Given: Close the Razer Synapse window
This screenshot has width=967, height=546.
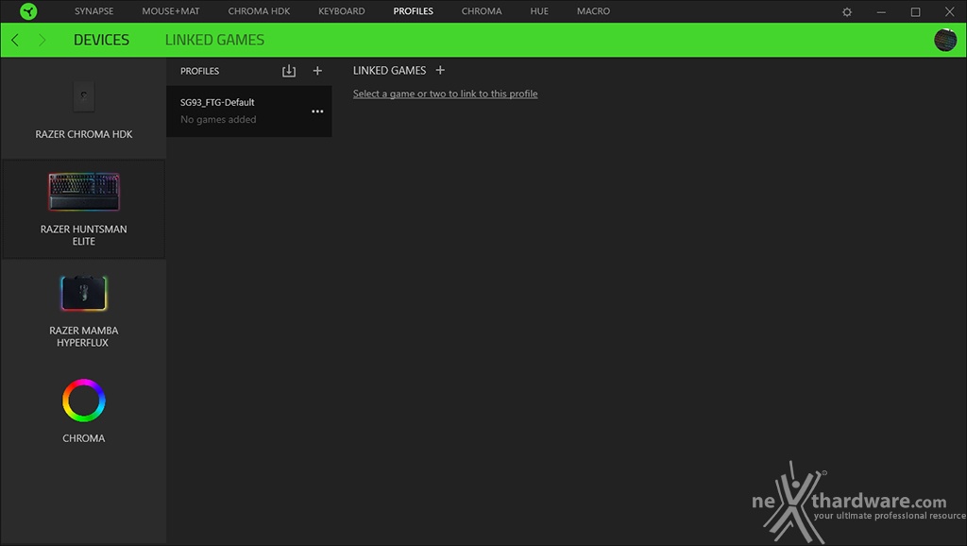Looking at the screenshot, I should 950,11.
